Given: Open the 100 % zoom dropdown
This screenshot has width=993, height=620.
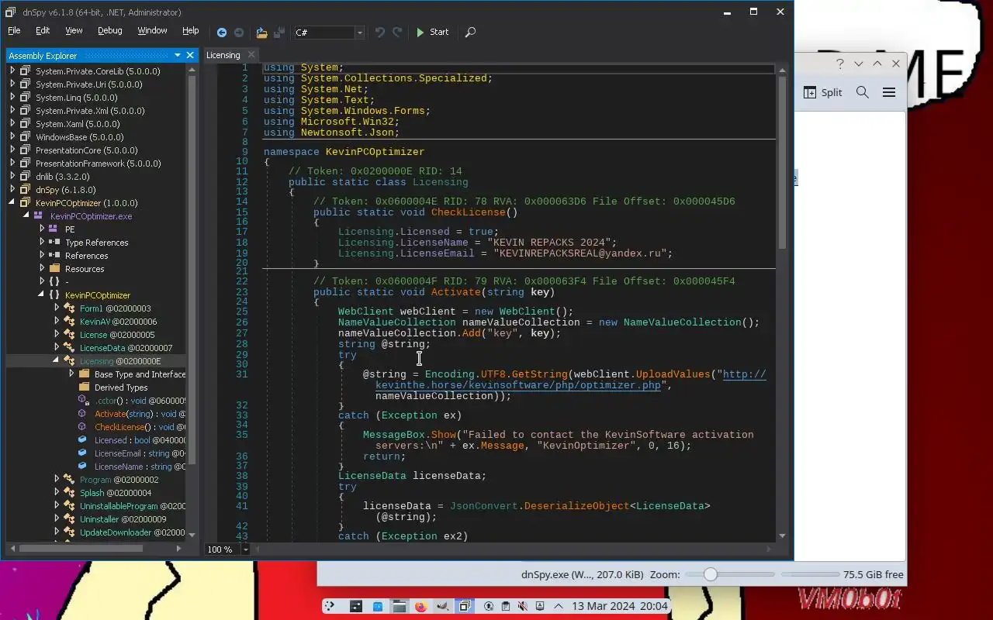Looking at the screenshot, I should point(246,549).
